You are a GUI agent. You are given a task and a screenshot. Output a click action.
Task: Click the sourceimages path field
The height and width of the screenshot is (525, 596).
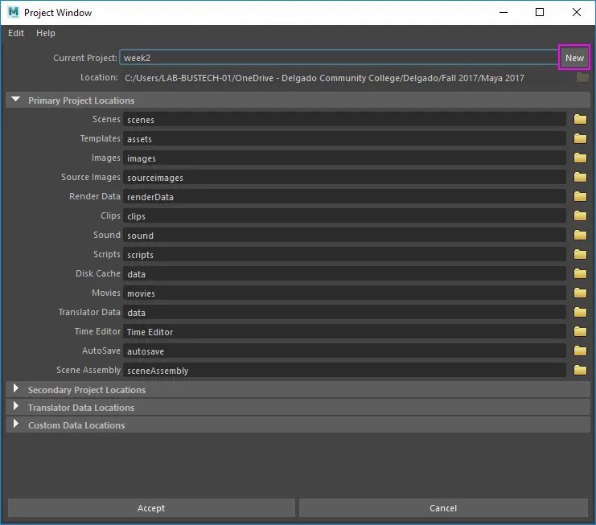pyautogui.click(x=344, y=178)
